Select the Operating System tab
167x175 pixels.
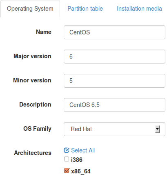[30, 9]
